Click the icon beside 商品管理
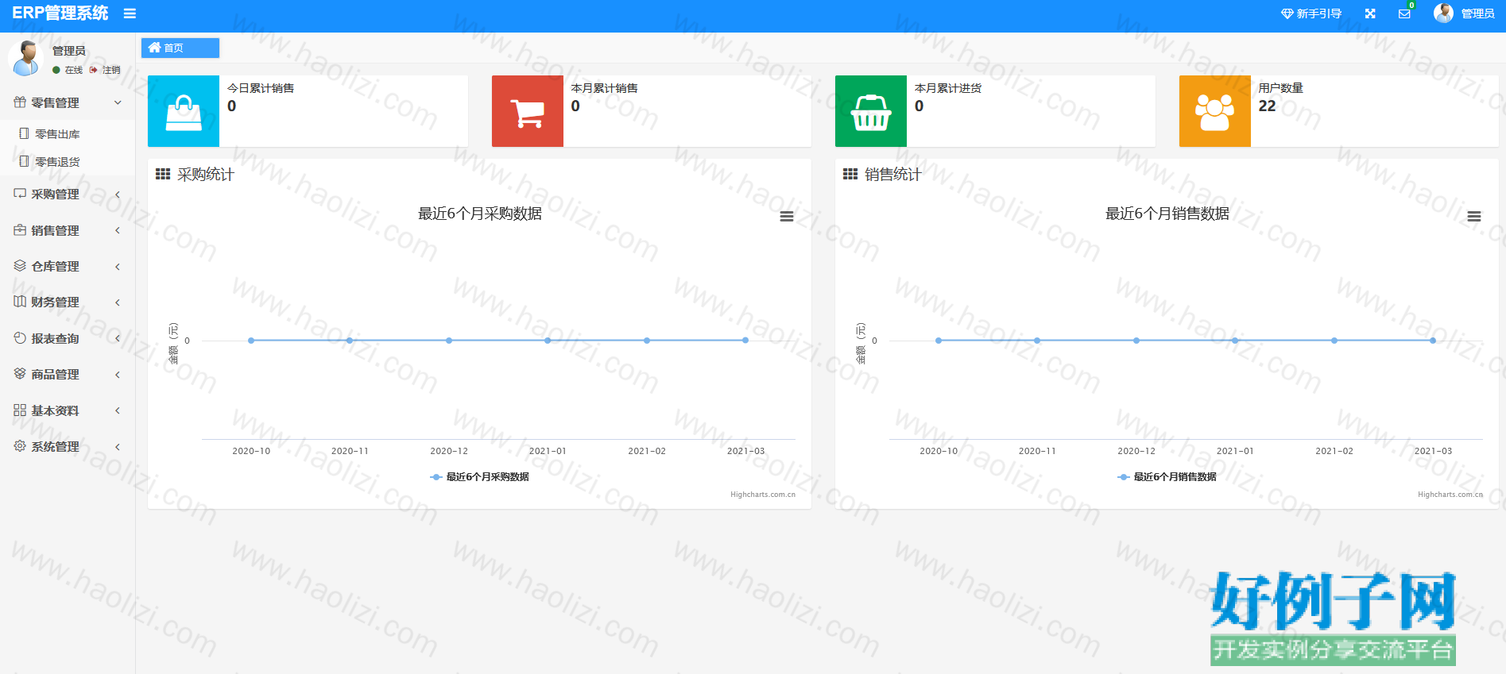 (x=20, y=373)
